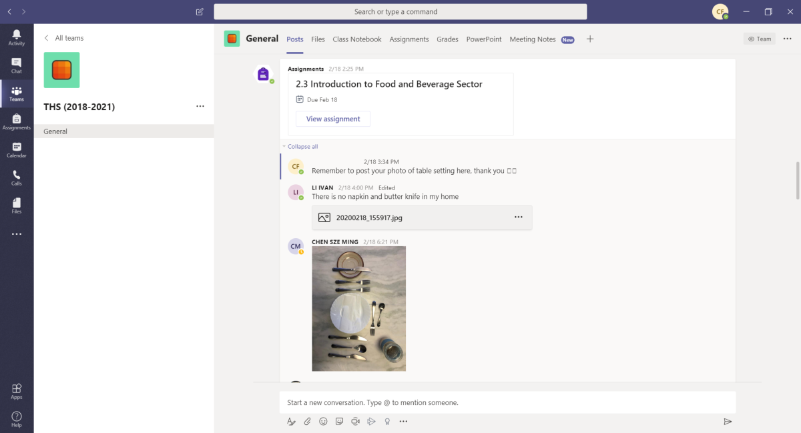Click the new conversation message box

507,402
